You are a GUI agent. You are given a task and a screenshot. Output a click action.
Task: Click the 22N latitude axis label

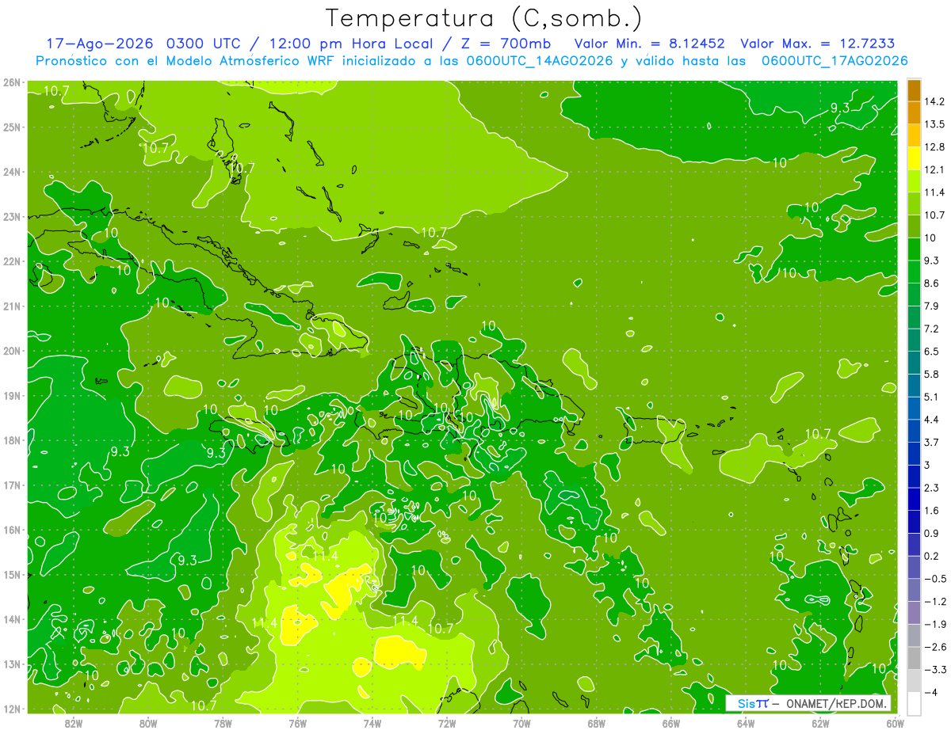click(x=11, y=261)
